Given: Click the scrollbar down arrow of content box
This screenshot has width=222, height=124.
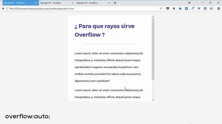Looking at the screenshot, I should 153,100.
